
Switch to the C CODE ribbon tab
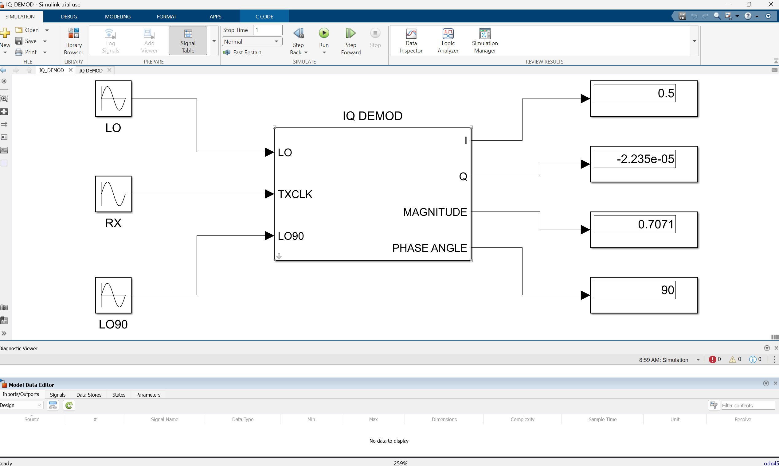[x=264, y=16]
